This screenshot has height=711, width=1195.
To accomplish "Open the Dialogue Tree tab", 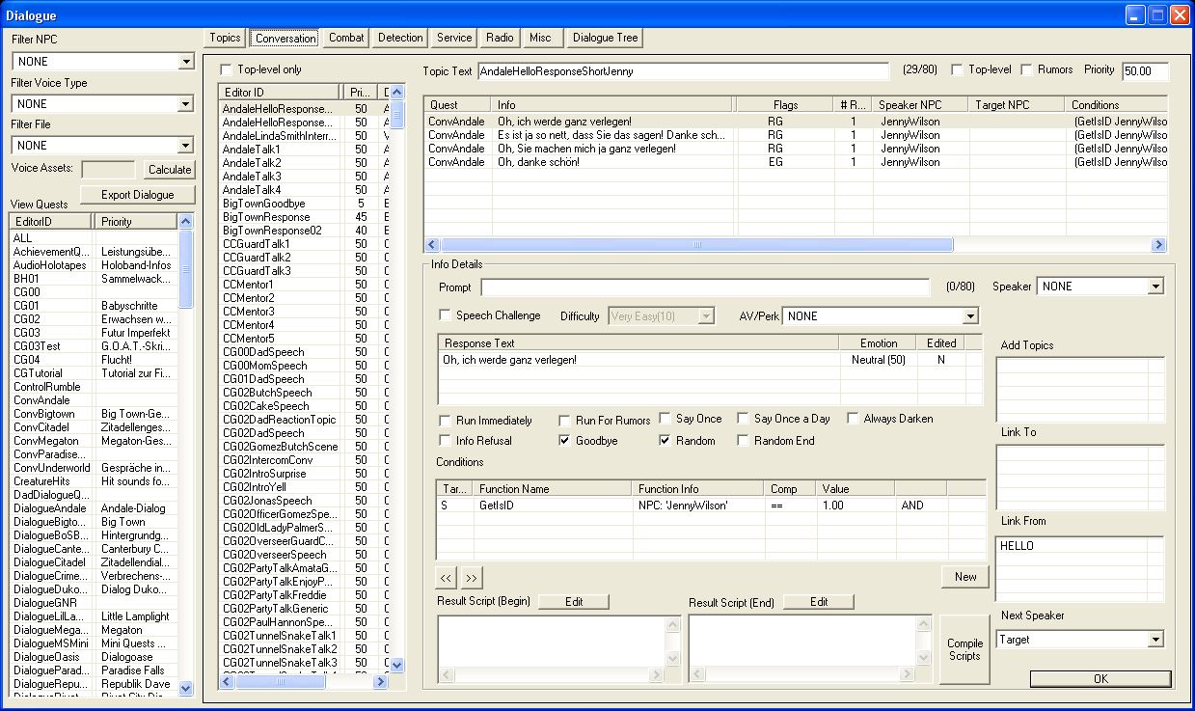I will coord(605,38).
